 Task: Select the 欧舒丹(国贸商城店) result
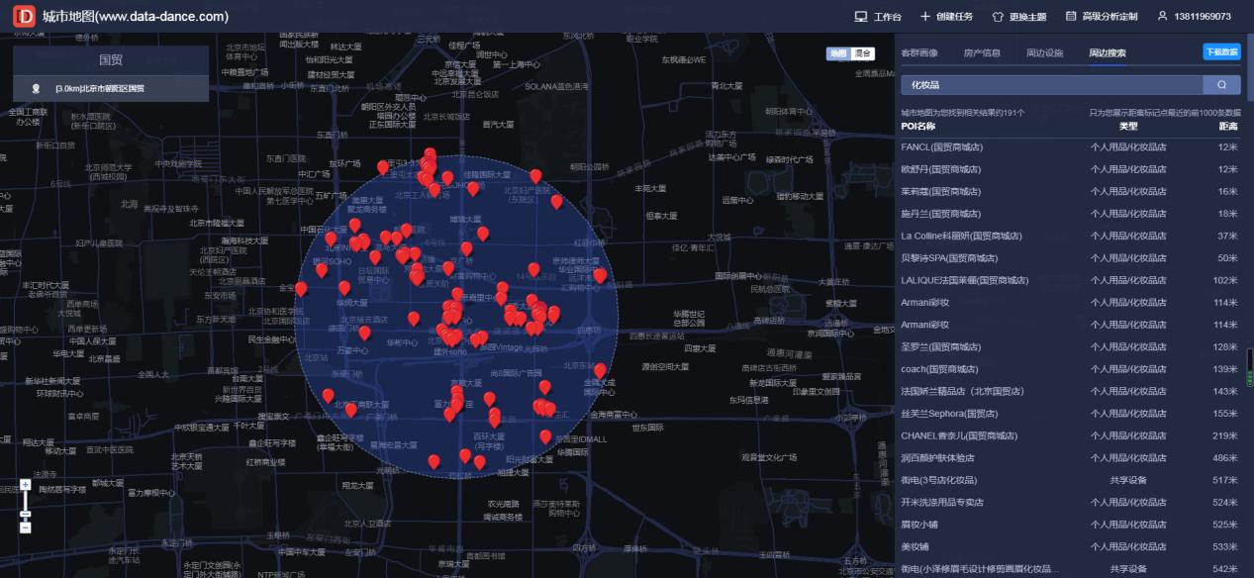1070,169
